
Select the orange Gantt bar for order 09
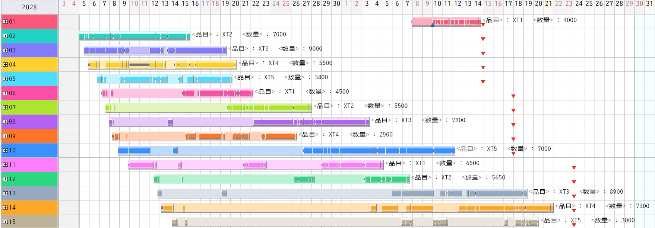tap(204, 137)
